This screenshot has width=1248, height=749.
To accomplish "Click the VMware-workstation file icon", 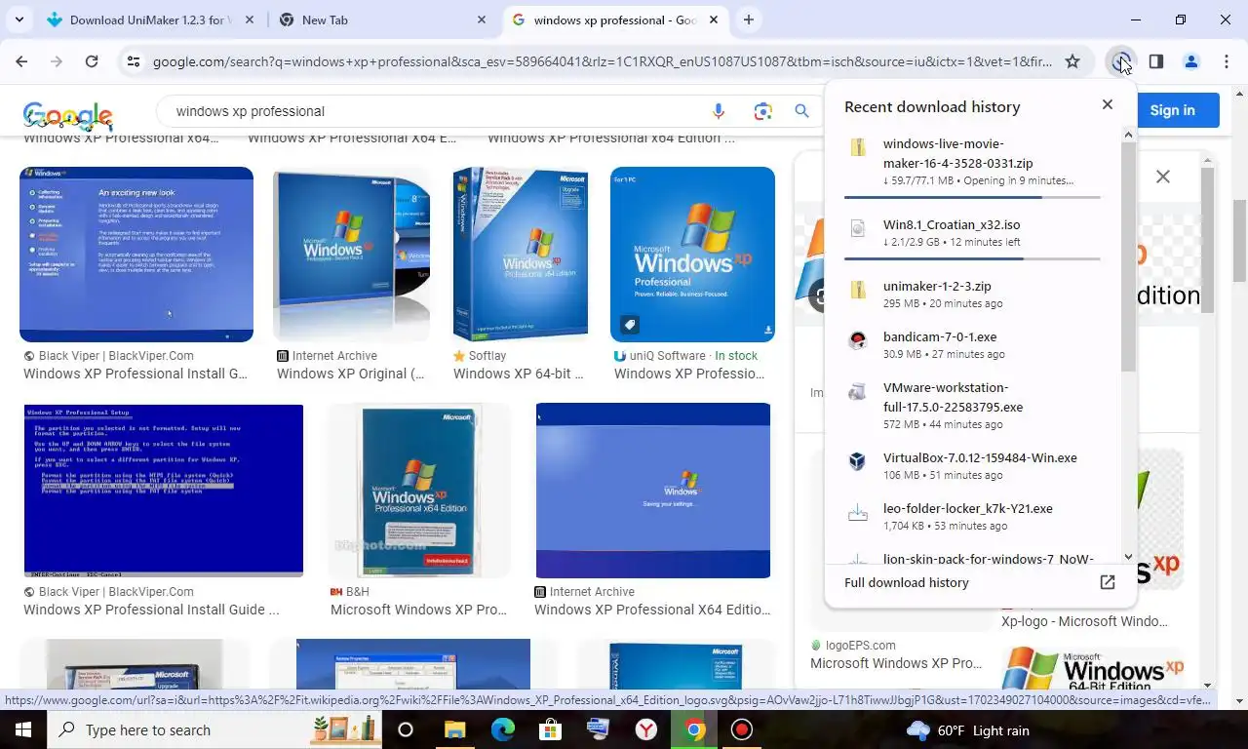I will pyautogui.click(x=858, y=391).
